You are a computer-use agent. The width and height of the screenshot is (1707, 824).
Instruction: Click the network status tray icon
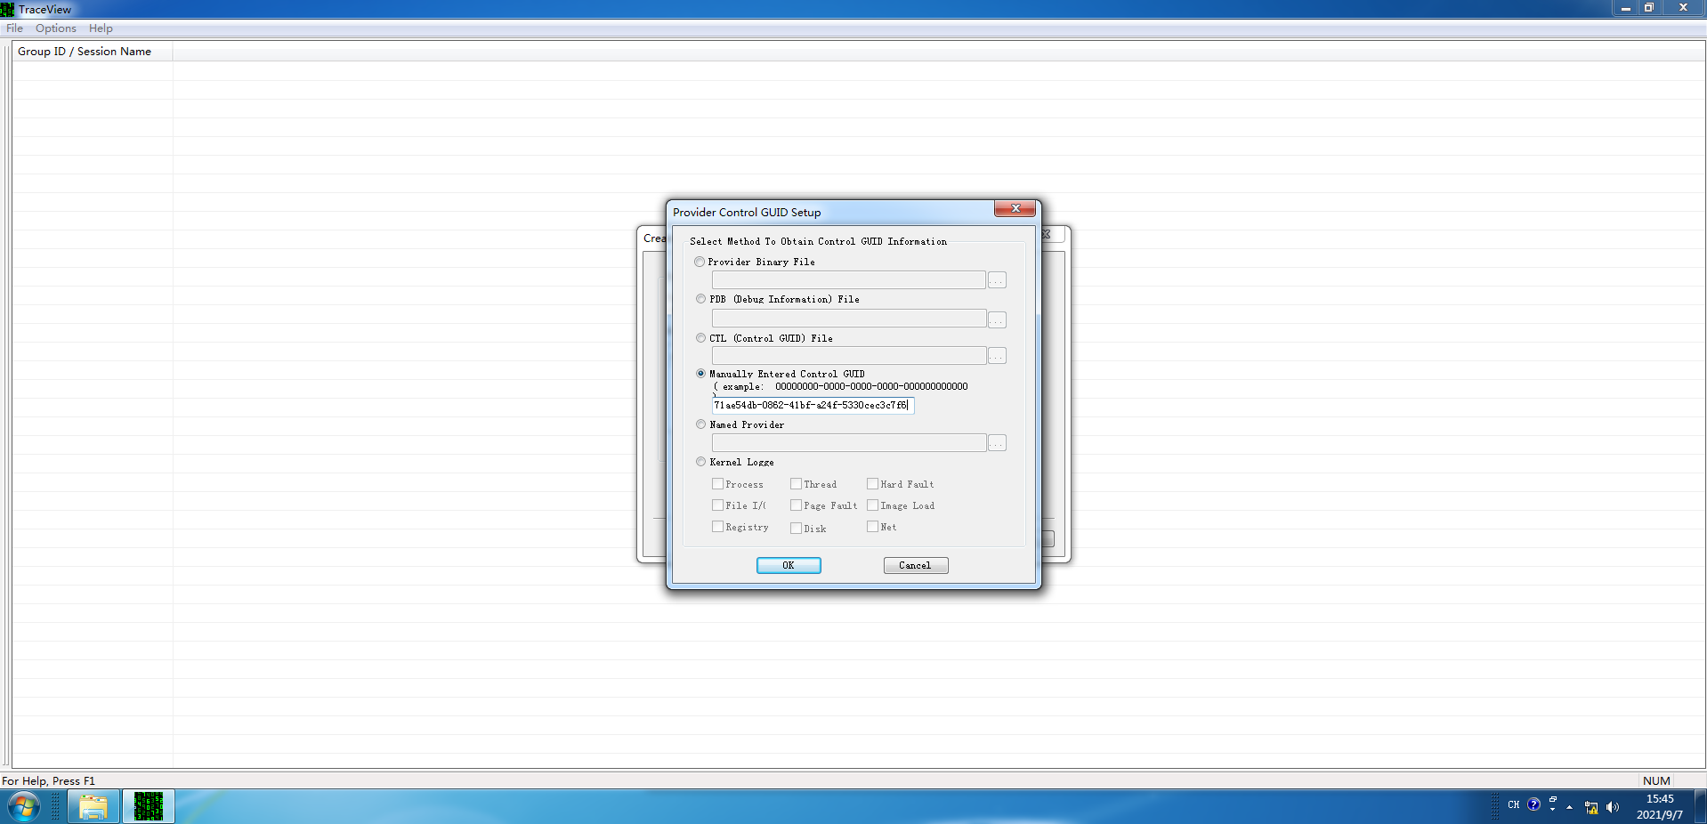1590,807
